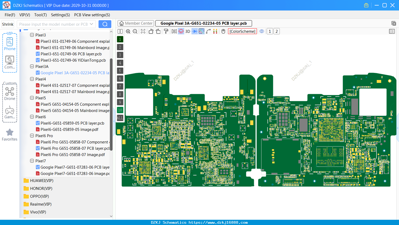Open the VIP Phone category
This screenshot has width=399, height=225.
coord(10,44)
